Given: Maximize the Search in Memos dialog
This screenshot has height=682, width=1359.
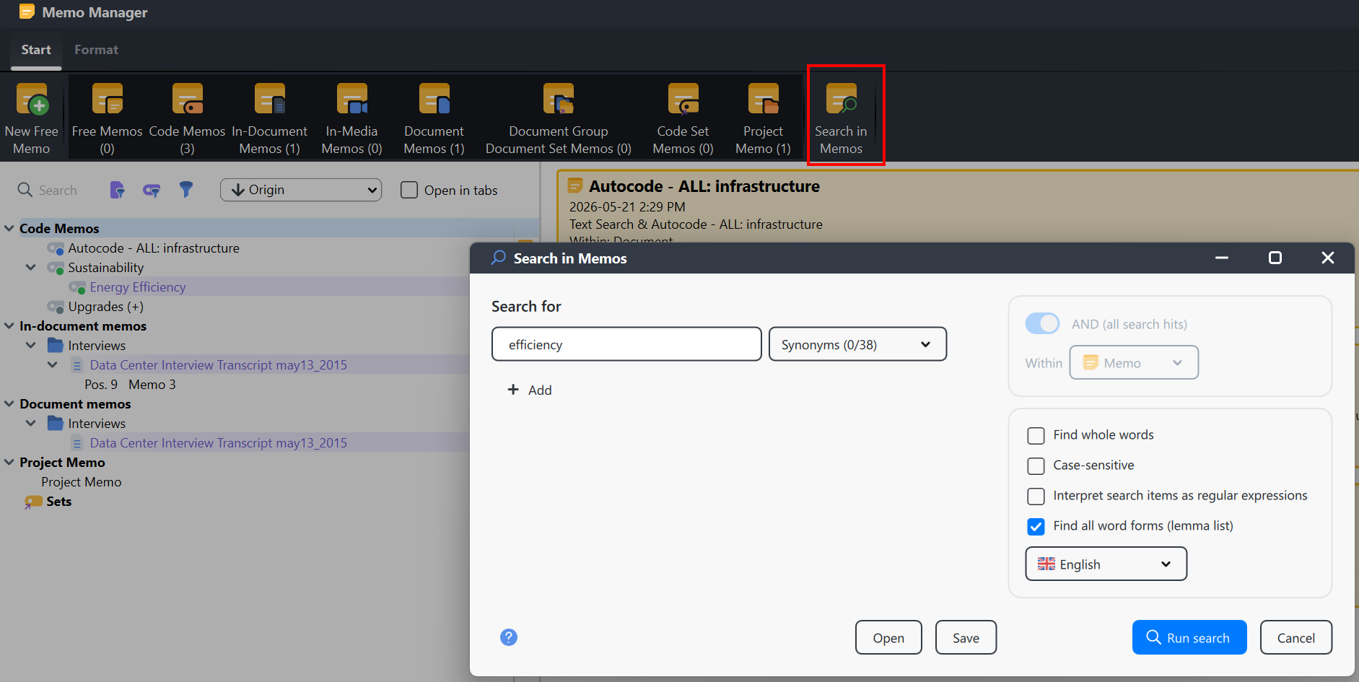Looking at the screenshot, I should (1275, 258).
